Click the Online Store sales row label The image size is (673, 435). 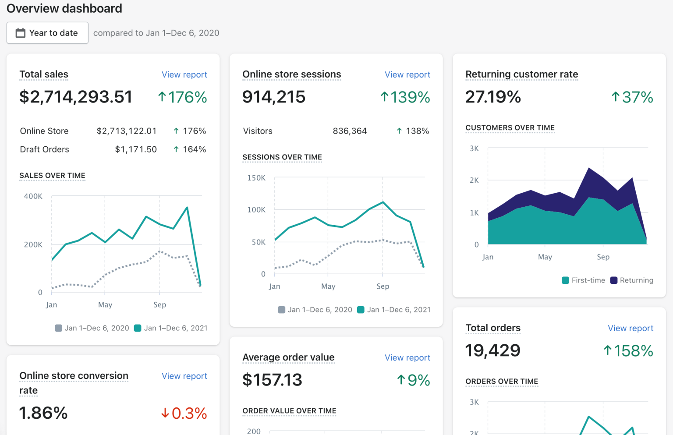pyautogui.click(x=44, y=131)
